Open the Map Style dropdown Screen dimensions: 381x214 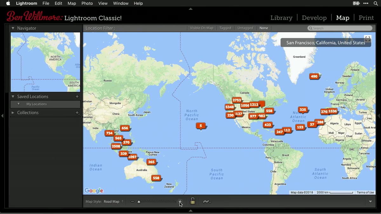click(114, 202)
